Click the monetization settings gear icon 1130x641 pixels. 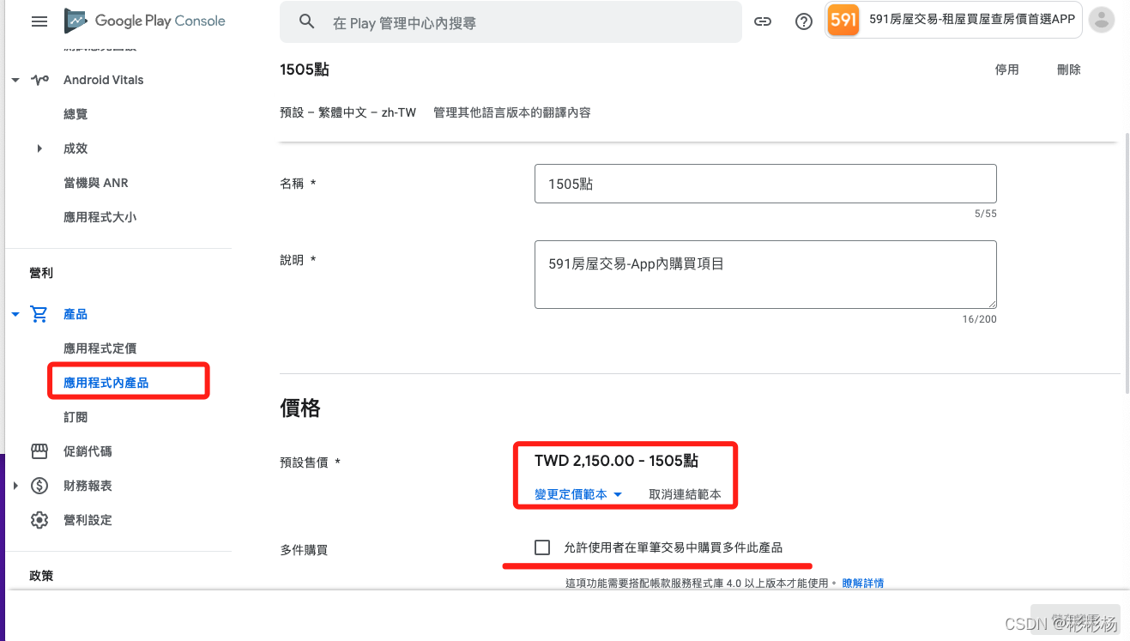[x=39, y=520]
